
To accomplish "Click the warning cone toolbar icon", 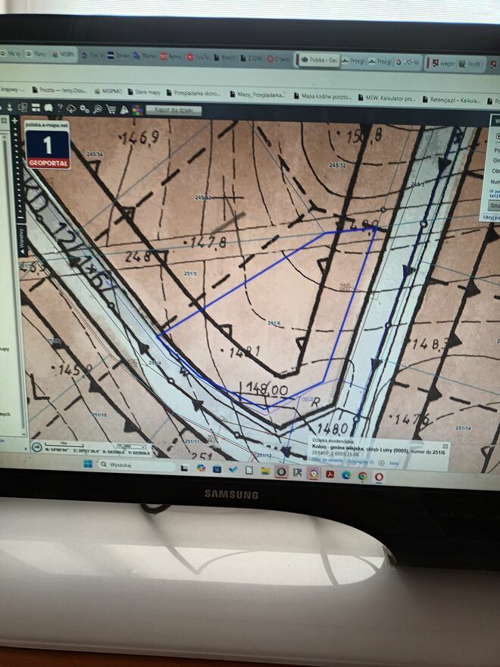I will pos(124,110).
